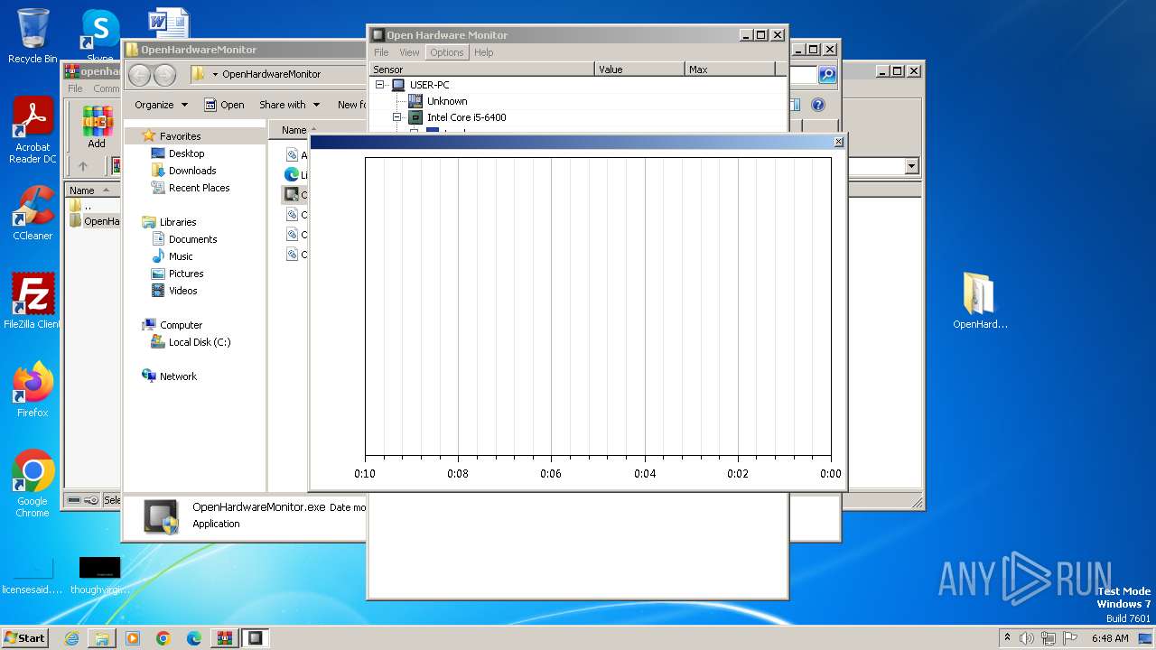
Task: Launch FileZilla Client from the desktop
Action: tap(33, 302)
